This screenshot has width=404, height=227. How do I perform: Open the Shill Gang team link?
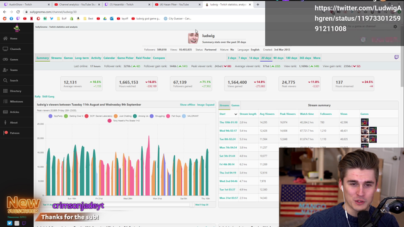48,96
